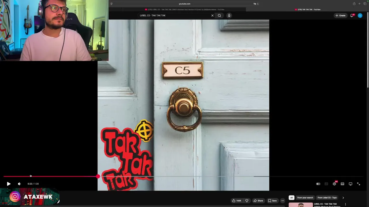The width and height of the screenshot is (369, 207).
Task: Open the player settings gear
Action: pos(334,184)
